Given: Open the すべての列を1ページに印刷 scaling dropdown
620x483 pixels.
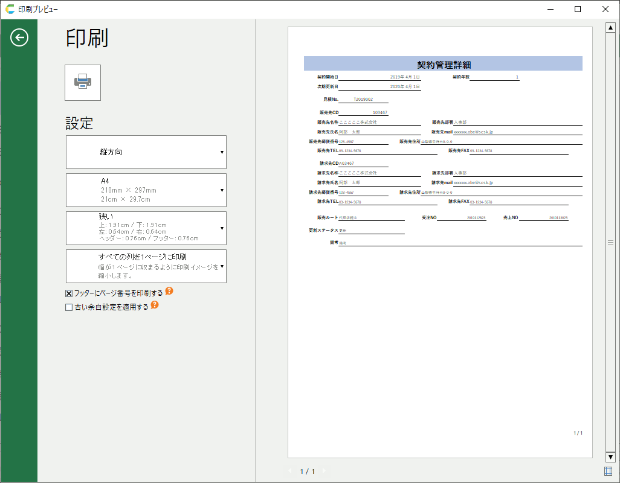Looking at the screenshot, I should click(146, 266).
